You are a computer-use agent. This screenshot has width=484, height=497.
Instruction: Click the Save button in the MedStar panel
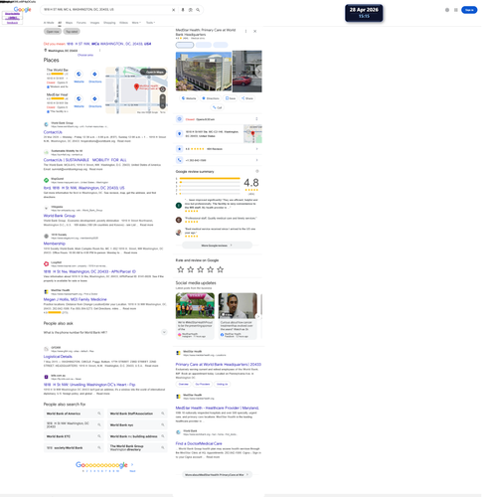pyautogui.click(x=231, y=98)
